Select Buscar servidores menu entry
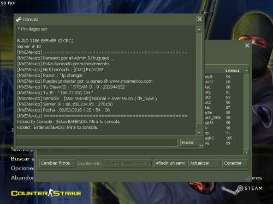Image resolution: width=273 pixels, height=204 pixels. (22, 159)
